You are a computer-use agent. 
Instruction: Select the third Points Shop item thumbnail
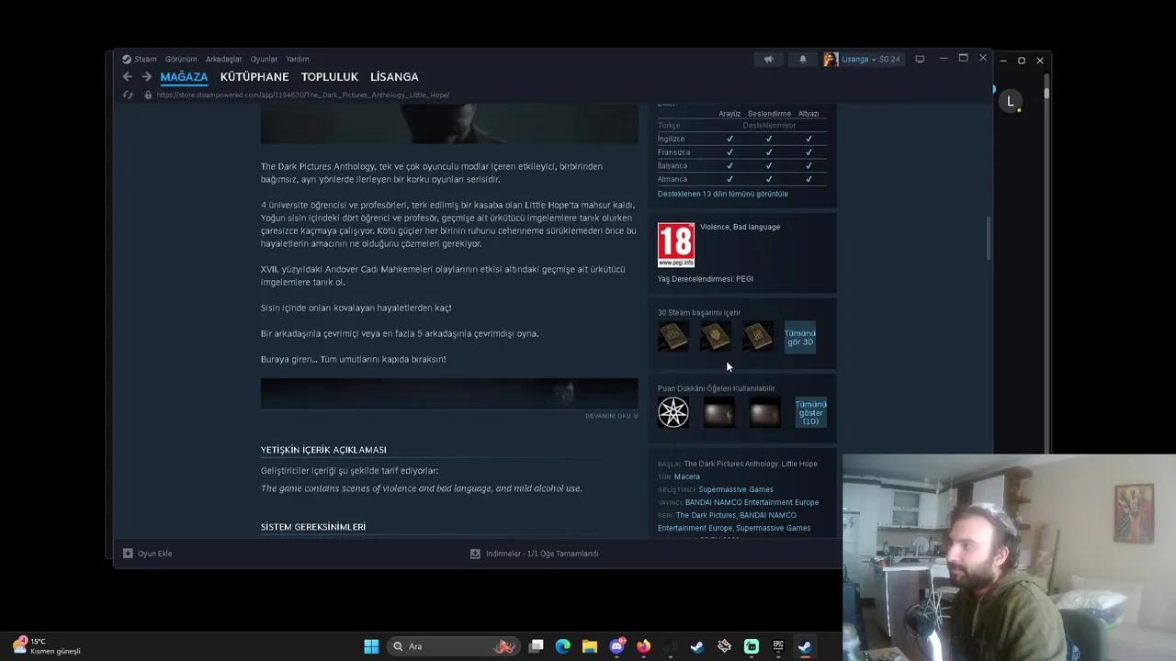pos(764,412)
